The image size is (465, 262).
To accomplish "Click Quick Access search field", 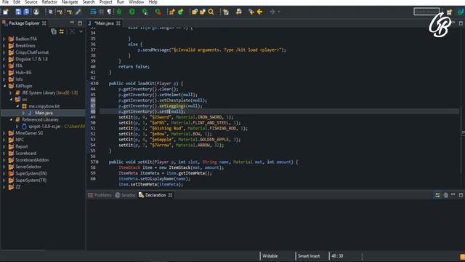I will pyautogui.click(x=426, y=12).
